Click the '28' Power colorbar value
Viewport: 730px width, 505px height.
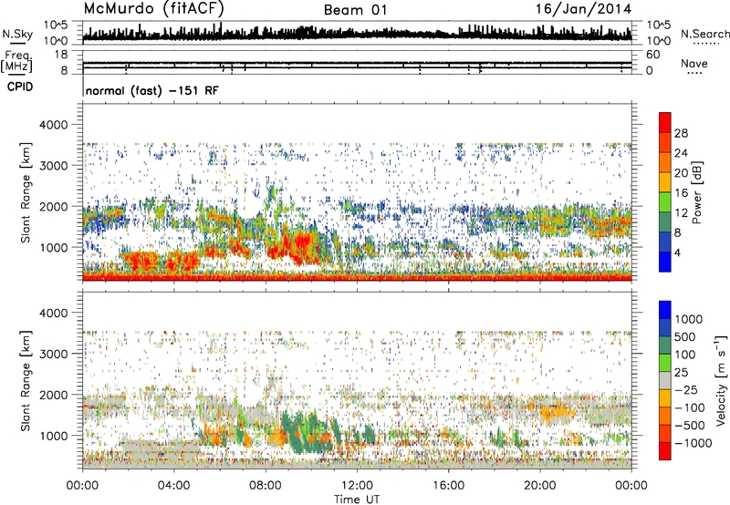pos(681,133)
